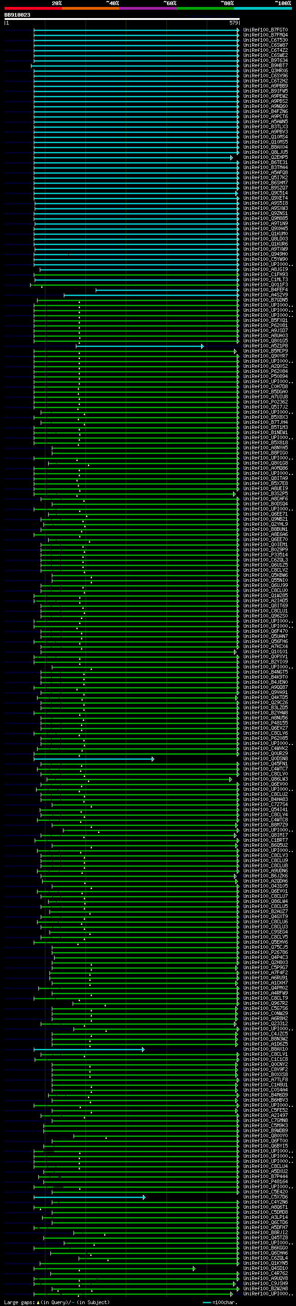This screenshot has width=296, height=1306.
Task: Open the UniRef100_Q54I41 entry
Action: [265, 810]
